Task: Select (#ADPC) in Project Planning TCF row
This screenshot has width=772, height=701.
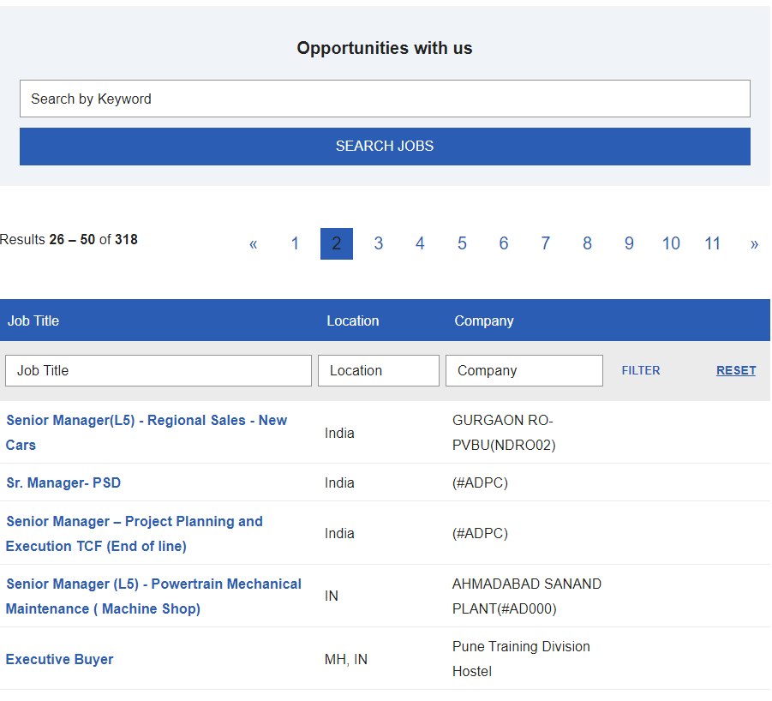Action: (480, 534)
